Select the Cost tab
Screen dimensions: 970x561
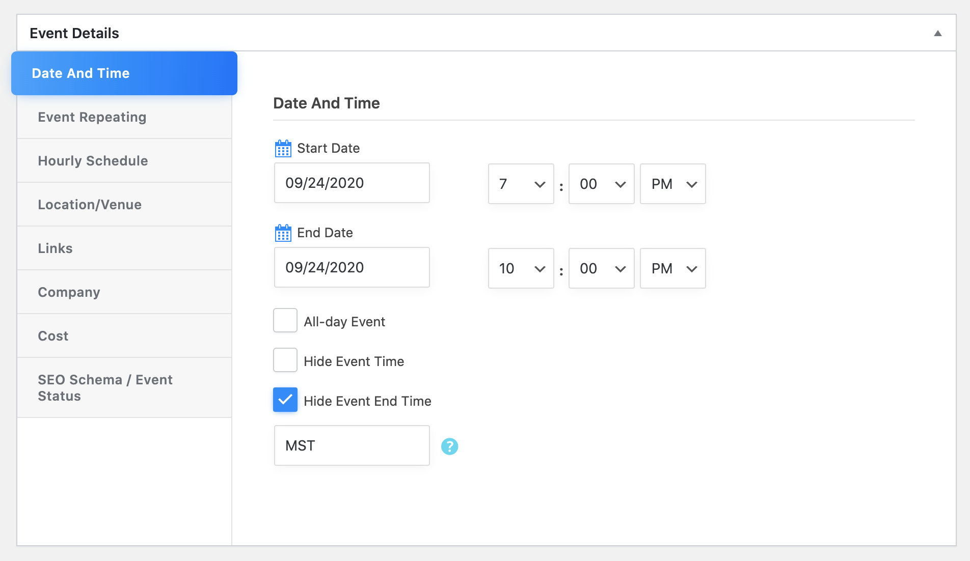click(53, 336)
